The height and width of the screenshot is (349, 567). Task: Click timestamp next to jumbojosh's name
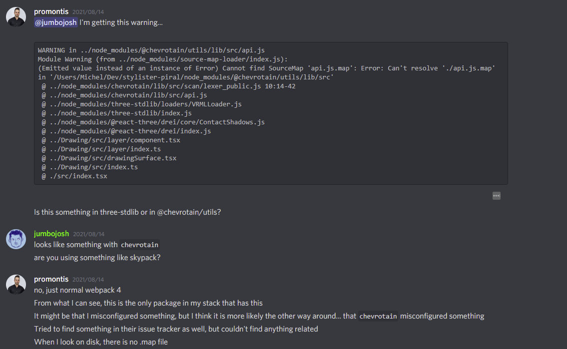pyautogui.click(x=88, y=234)
